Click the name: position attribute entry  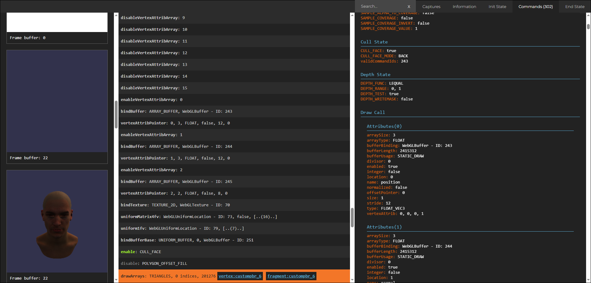[383, 182]
